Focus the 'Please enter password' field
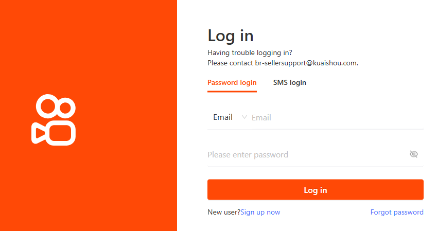 pyautogui.click(x=307, y=155)
